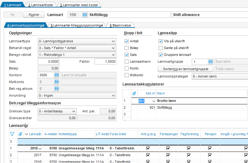
Task: Open the Lønnsslippkategori dropdown
Action: (220, 77)
